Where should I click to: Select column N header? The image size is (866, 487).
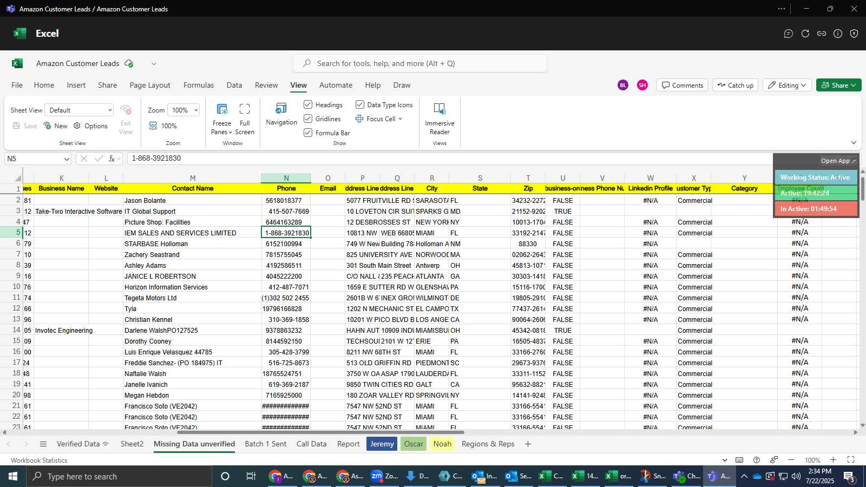coord(286,178)
